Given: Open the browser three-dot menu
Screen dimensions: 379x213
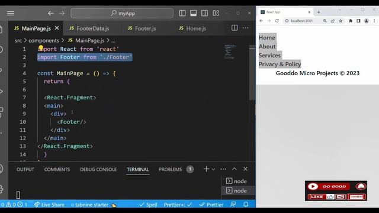Looking at the screenshot, I should pos(374,21).
